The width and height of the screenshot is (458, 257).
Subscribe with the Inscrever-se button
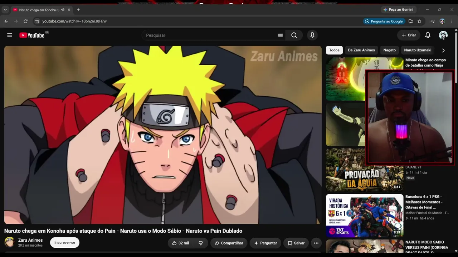coord(65,243)
